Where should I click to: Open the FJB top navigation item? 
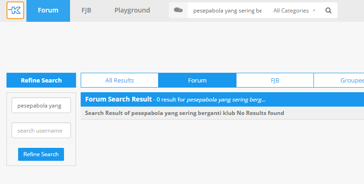[x=86, y=11]
